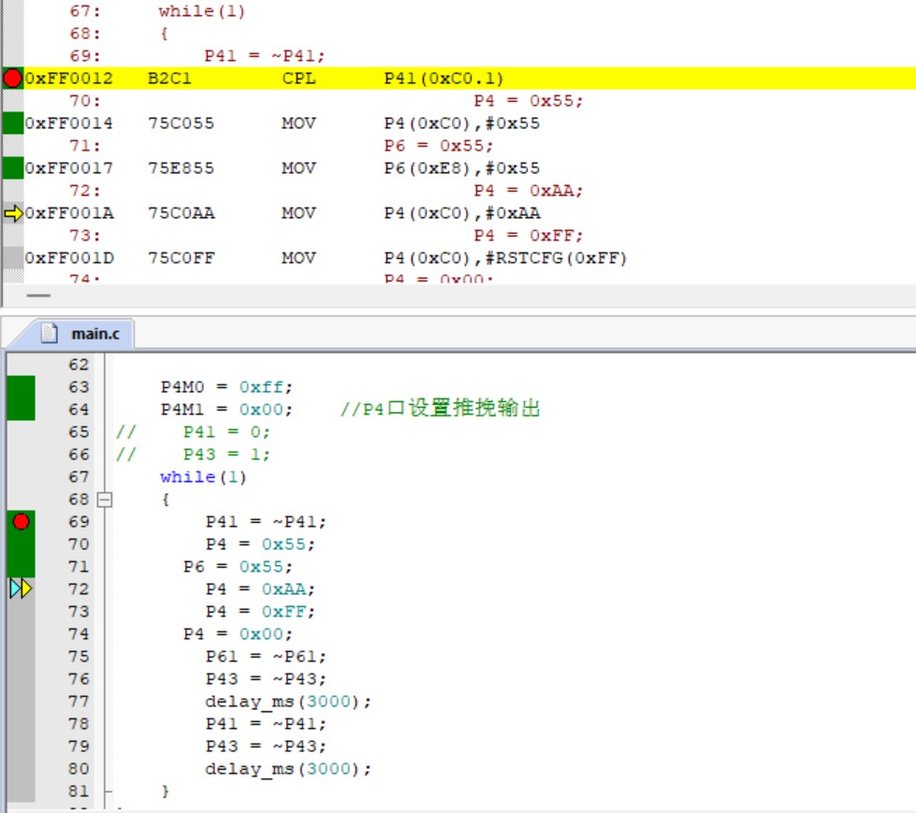This screenshot has width=916, height=813.
Task: Click delay_ms(3000) on source line 80
Action: (x=288, y=769)
